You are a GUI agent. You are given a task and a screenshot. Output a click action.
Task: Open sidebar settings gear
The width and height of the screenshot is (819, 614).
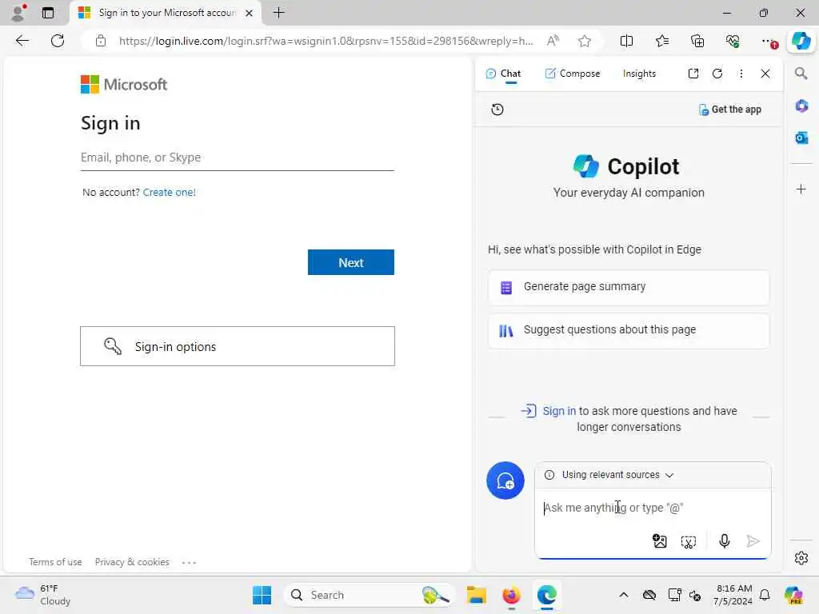[801, 557]
